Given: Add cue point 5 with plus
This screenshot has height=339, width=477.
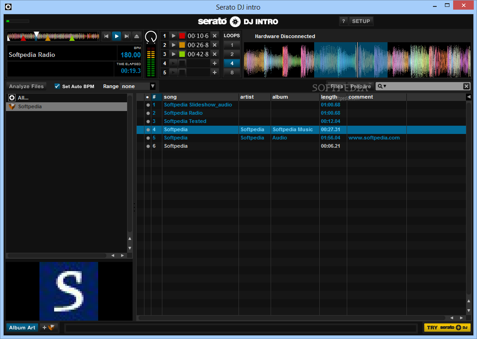Looking at the screenshot, I should (215, 72).
